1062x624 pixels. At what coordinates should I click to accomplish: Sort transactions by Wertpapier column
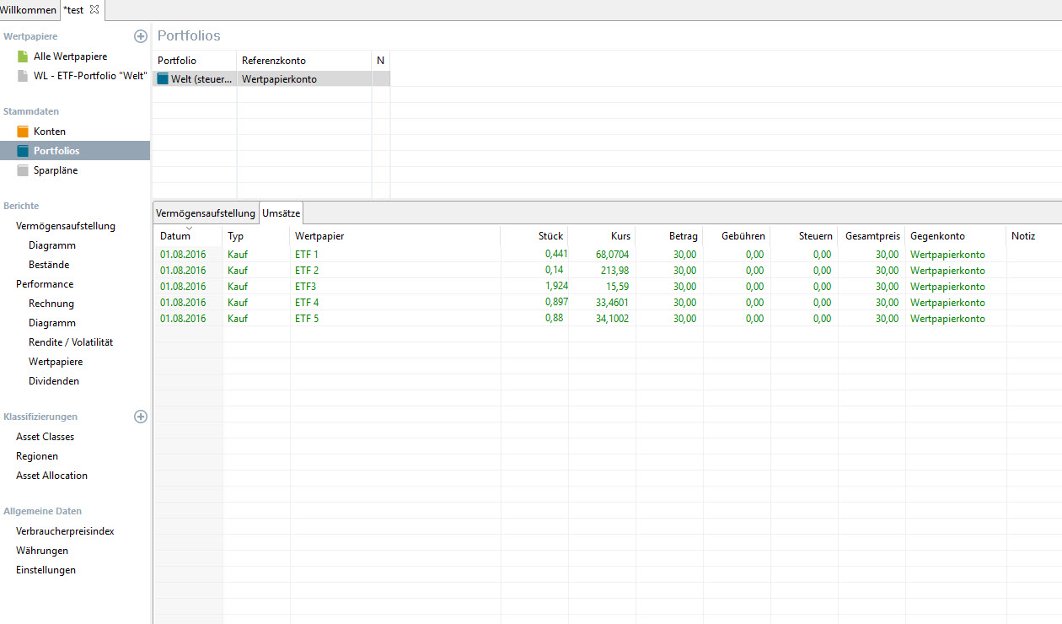click(395, 236)
